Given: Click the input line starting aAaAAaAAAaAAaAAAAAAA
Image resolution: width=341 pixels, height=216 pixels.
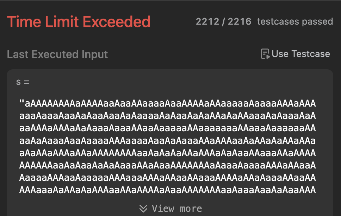Looking at the screenshot, I should tap(167, 153).
